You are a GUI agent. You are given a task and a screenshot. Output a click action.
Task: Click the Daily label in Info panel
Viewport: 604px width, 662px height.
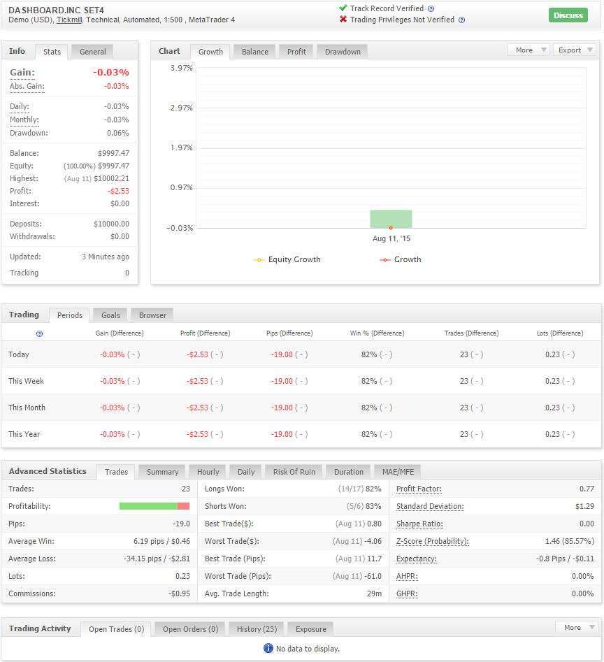click(x=20, y=106)
